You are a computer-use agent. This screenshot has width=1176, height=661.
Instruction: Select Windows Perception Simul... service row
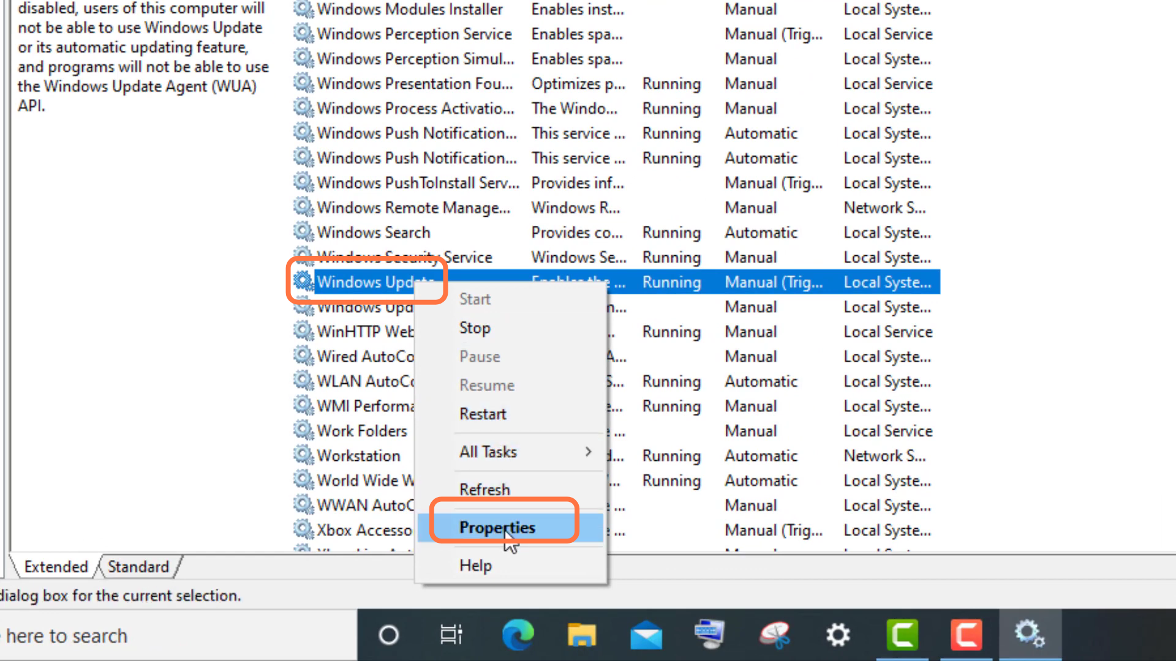[x=616, y=59]
